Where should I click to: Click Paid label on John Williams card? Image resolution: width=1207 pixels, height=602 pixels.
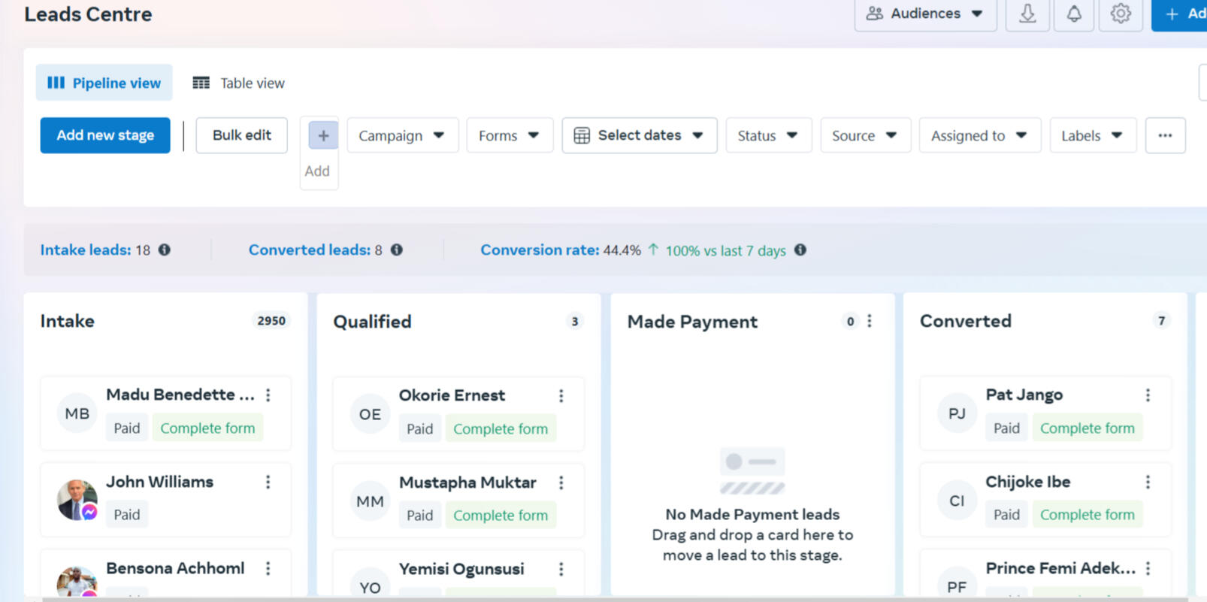pyautogui.click(x=126, y=515)
